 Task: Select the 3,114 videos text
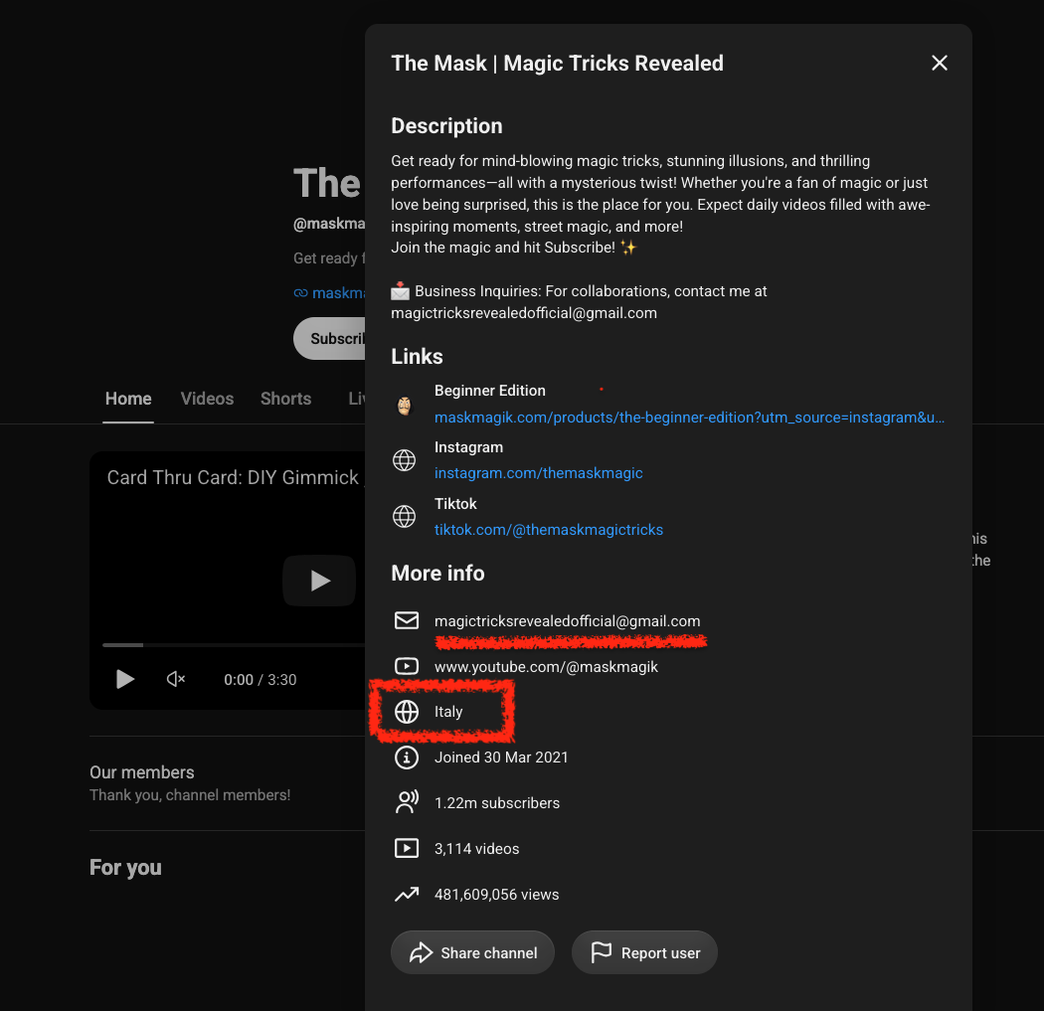pos(476,849)
